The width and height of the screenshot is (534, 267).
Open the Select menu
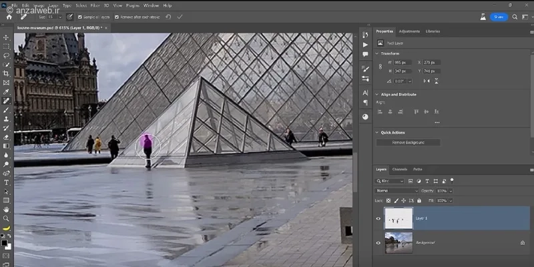81,5
